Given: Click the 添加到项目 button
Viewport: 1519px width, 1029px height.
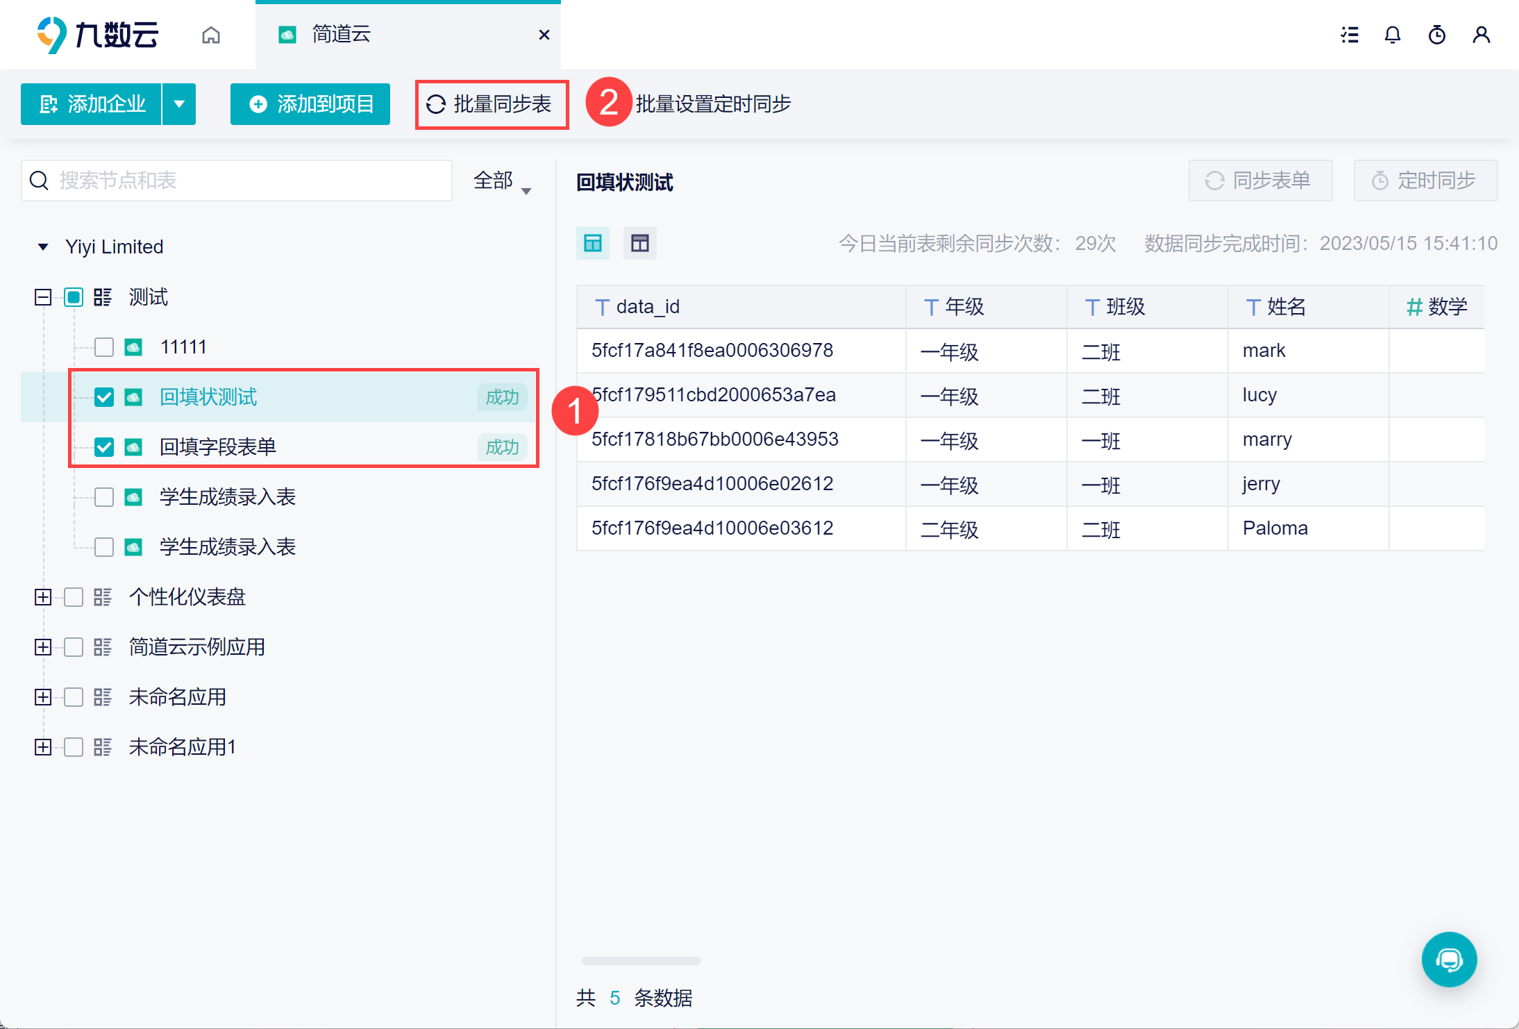Looking at the screenshot, I should pyautogui.click(x=310, y=104).
